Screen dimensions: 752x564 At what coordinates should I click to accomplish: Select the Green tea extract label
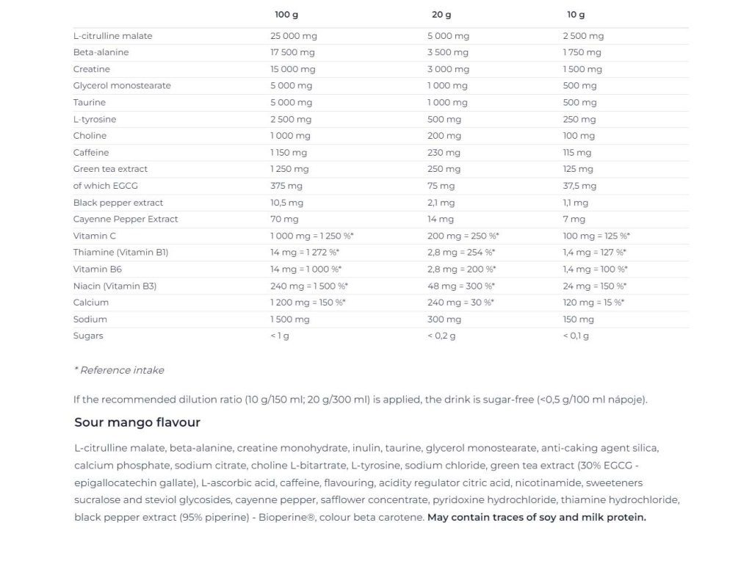point(110,169)
